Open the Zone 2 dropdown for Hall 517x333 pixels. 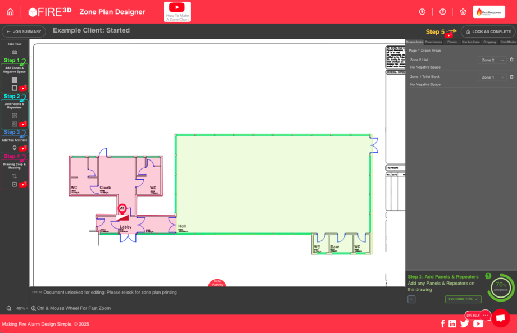click(x=492, y=60)
